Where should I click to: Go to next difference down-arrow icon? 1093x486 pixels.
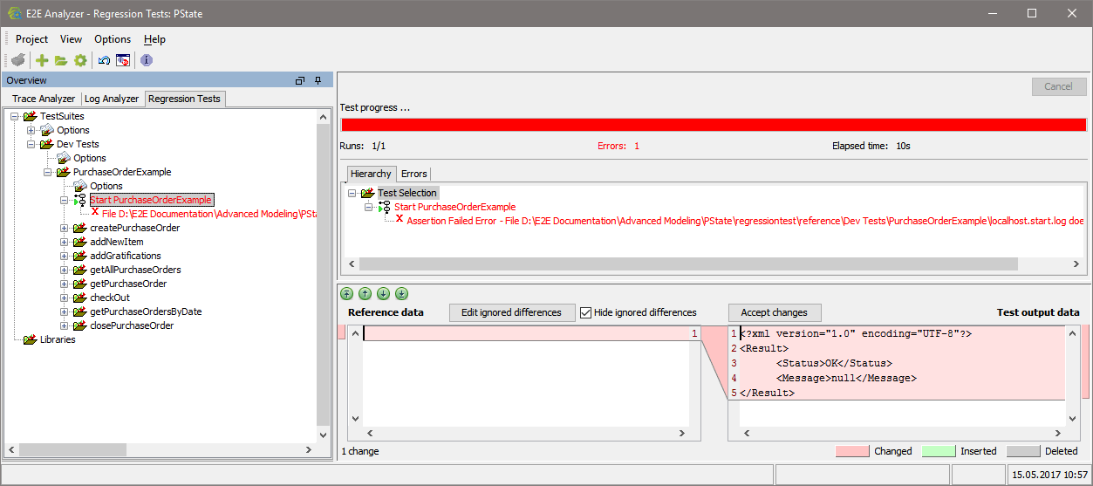[383, 294]
